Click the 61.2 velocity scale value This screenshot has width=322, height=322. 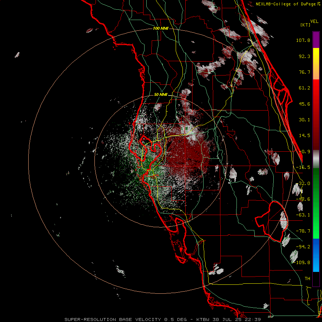[304, 88]
